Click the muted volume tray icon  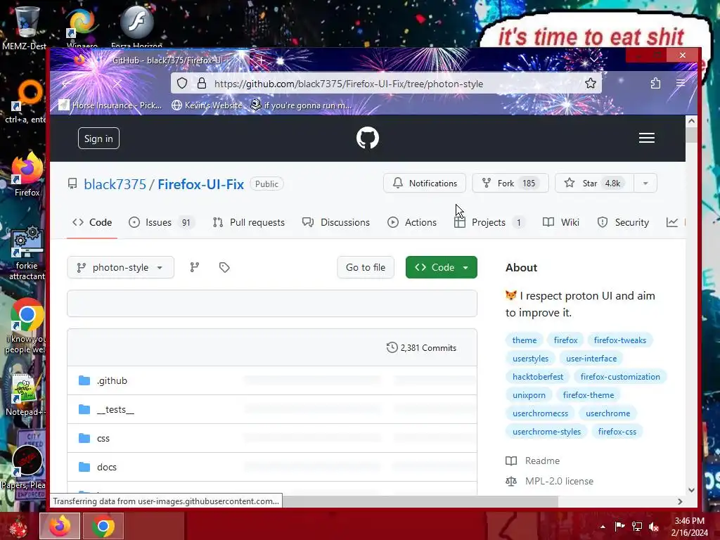(653, 527)
